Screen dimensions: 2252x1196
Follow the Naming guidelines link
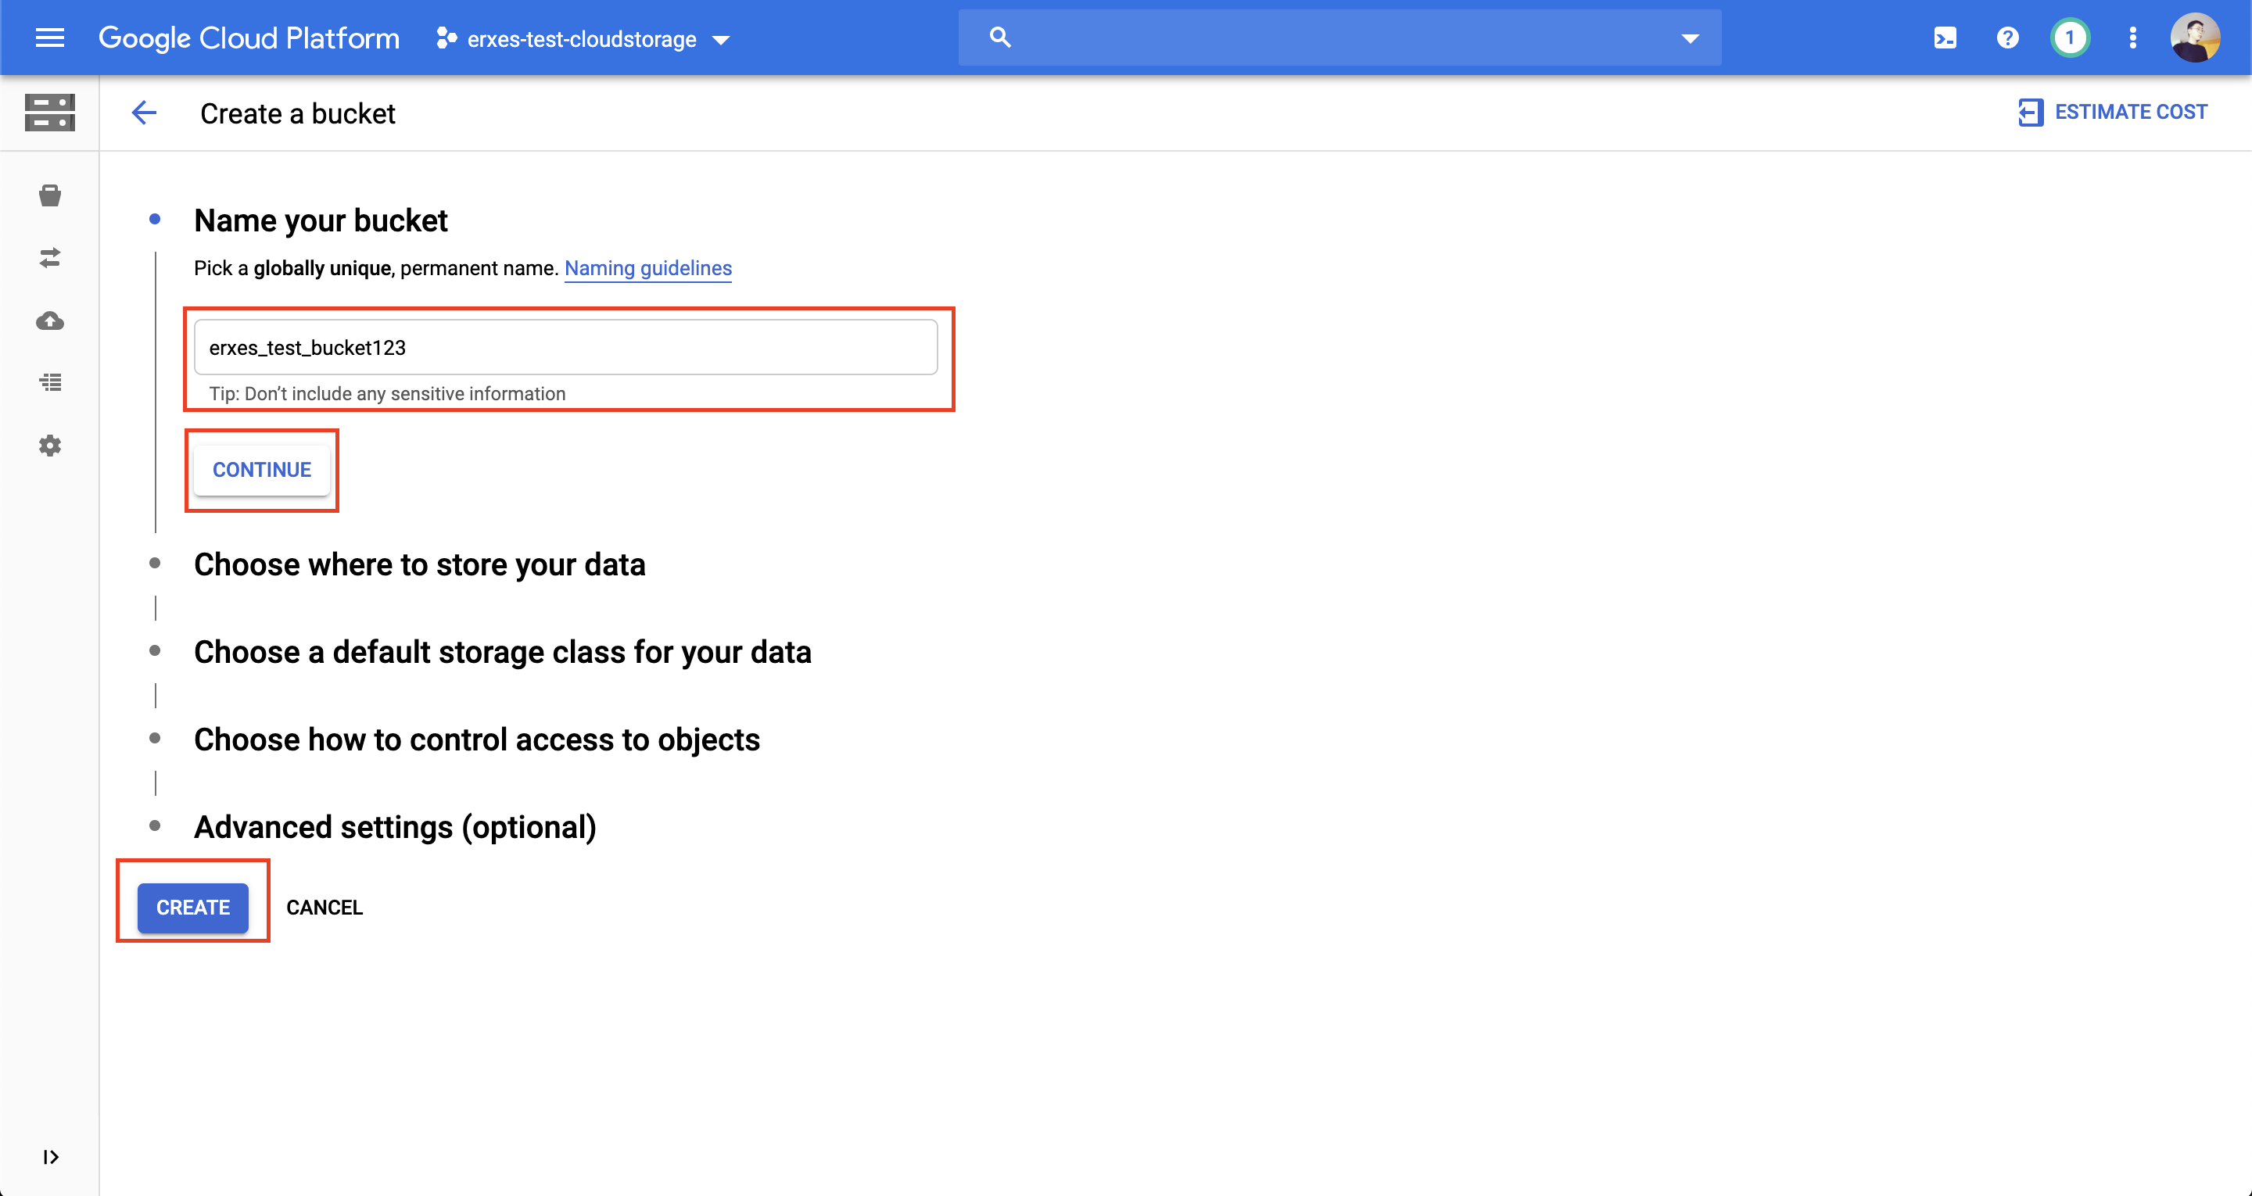point(647,268)
